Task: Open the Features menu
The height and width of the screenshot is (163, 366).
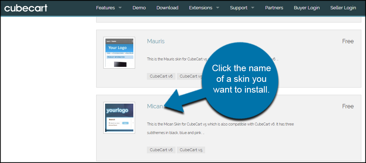Action: tap(105, 8)
